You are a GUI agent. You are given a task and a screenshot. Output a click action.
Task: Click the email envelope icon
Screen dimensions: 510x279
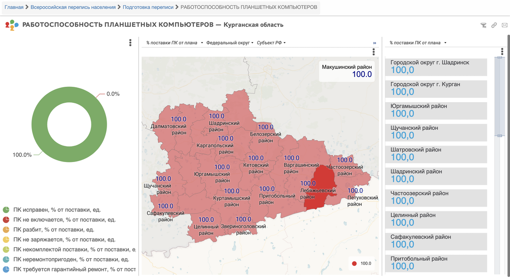point(504,25)
